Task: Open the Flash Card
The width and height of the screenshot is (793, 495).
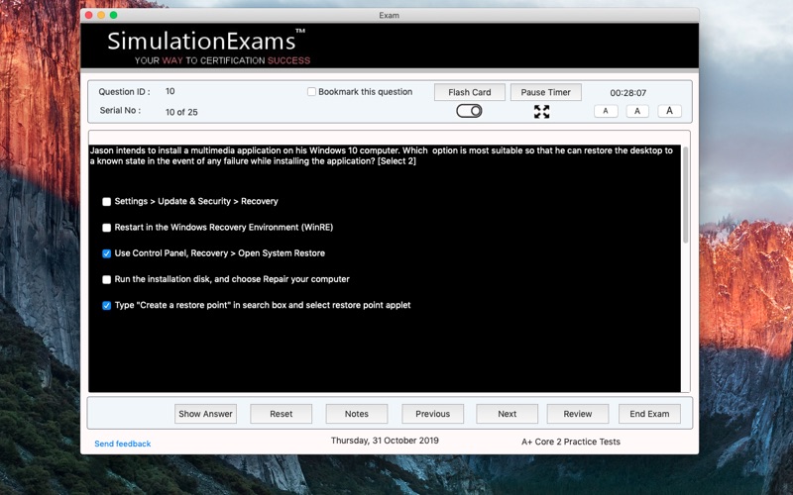Action: [469, 92]
